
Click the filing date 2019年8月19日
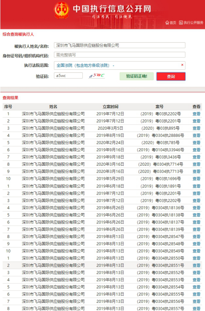[x=110, y=135]
